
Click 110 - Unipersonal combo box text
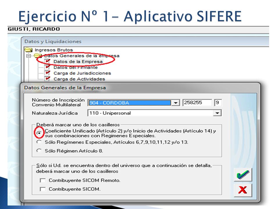coord(110,113)
